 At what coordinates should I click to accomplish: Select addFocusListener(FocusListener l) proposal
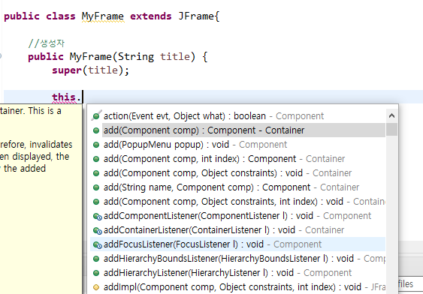(x=237, y=244)
